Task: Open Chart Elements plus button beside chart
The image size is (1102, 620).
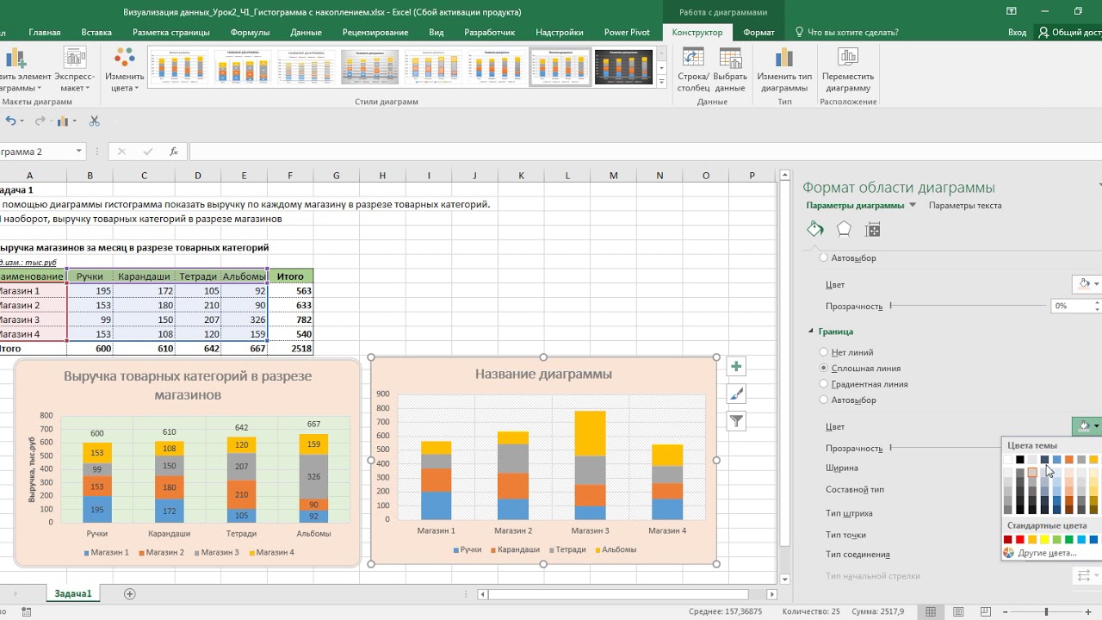Action: 736,367
